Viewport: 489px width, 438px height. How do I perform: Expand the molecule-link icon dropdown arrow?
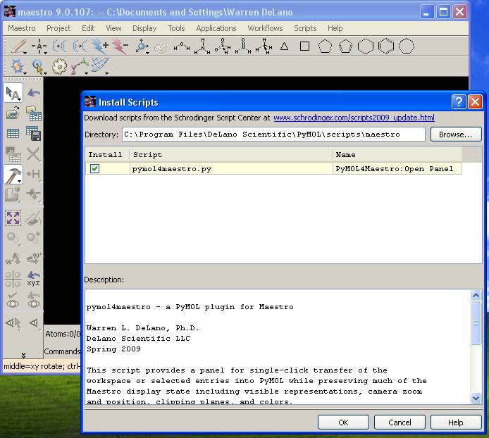[87, 73]
